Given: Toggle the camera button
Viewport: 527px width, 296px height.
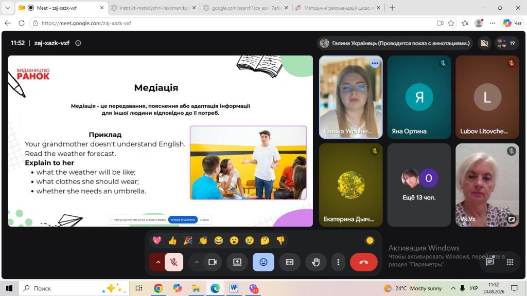Looking at the screenshot, I should point(213,262).
